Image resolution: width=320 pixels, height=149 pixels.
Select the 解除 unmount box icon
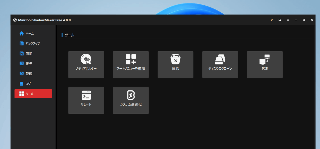[x=175, y=60]
